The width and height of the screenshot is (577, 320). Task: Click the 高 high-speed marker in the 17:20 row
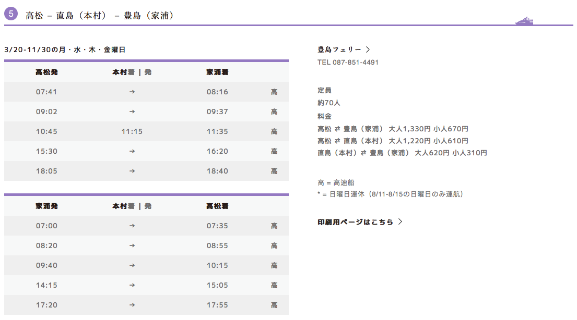click(x=274, y=305)
